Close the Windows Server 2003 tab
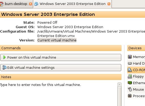The height and width of the screenshot is (106, 145). 109,4
